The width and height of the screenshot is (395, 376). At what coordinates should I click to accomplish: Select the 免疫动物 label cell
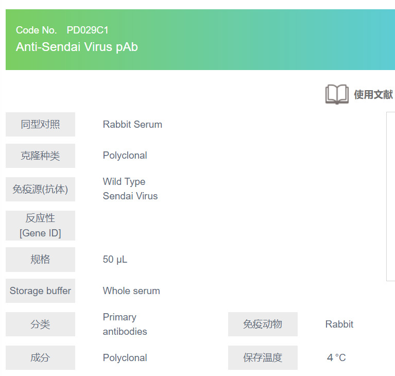(263, 324)
